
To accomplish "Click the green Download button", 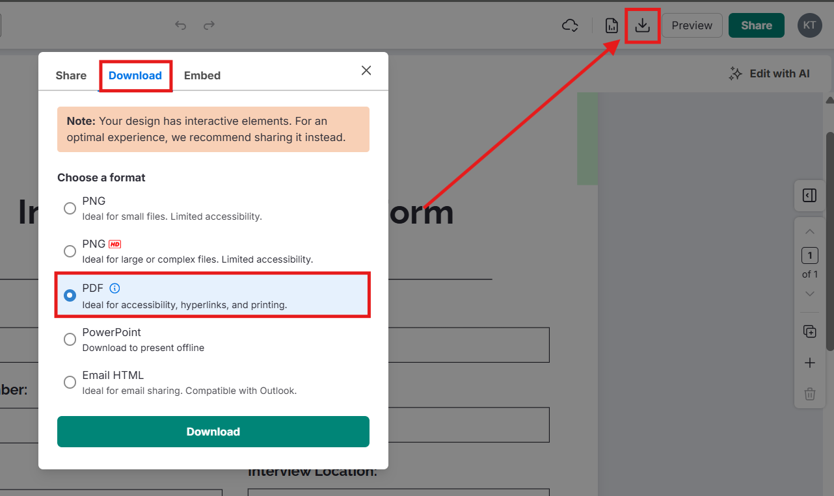I will click(213, 432).
